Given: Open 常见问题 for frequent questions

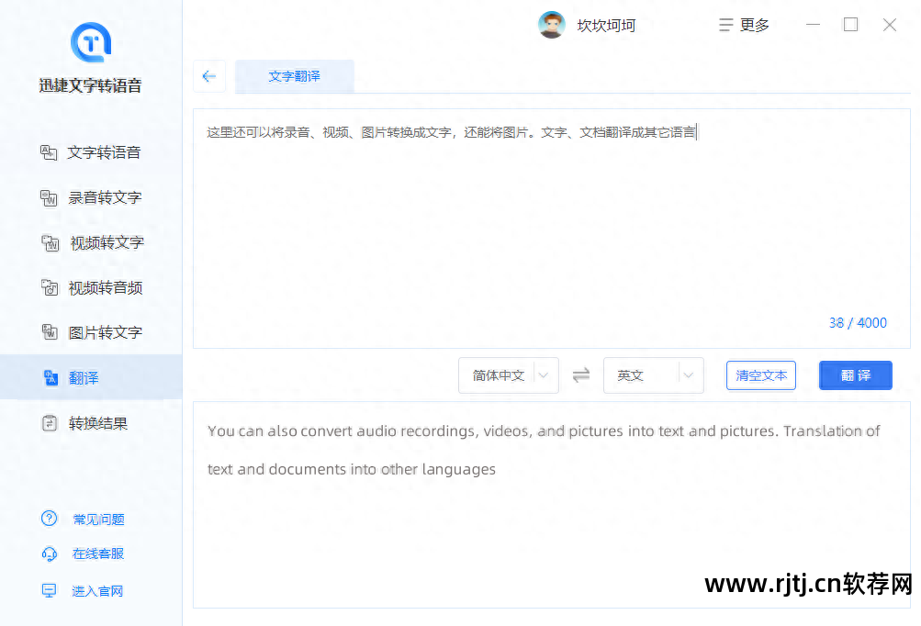Looking at the screenshot, I should [x=97, y=519].
